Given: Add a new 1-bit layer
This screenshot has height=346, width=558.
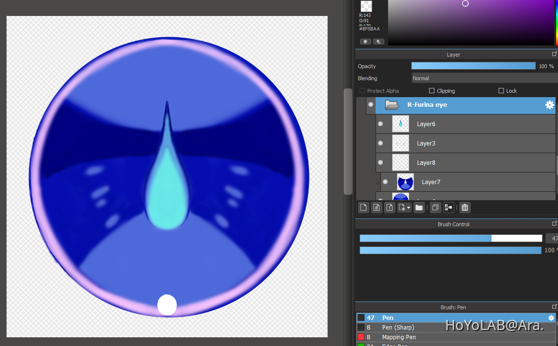Looking at the screenshot, I should tap(390, 207).
